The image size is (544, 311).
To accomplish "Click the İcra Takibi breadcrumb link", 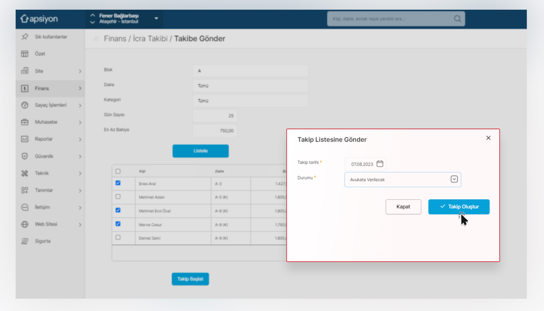I will [x=150, y=39].
